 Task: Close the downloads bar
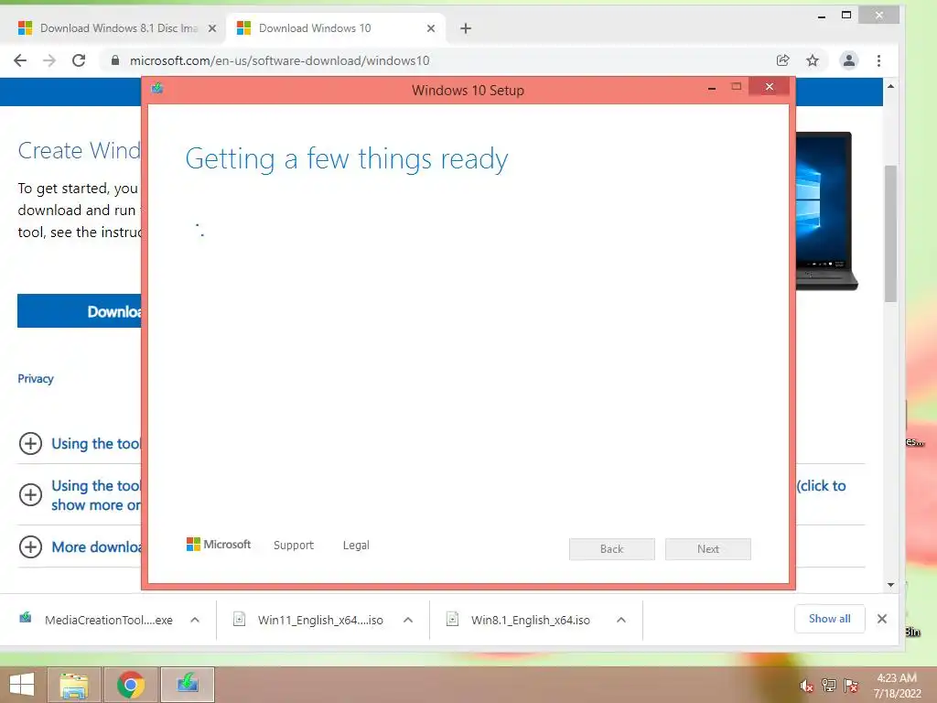tap(882, 619)
